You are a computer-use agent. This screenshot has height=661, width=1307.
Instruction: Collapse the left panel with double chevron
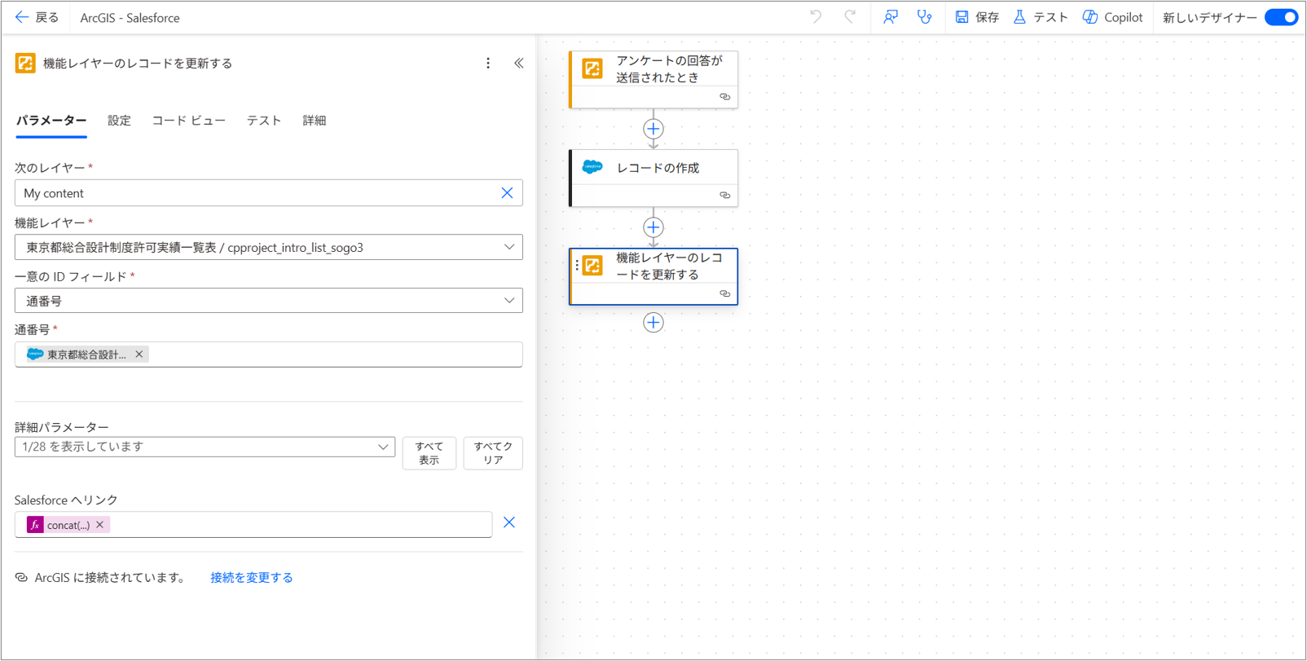click(519, 64)
